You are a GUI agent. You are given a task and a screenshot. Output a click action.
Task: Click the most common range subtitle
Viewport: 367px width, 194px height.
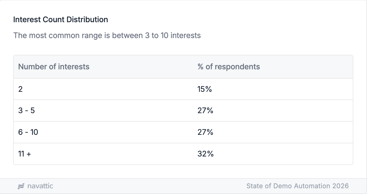pyautogui.click(x=107, y=35)
